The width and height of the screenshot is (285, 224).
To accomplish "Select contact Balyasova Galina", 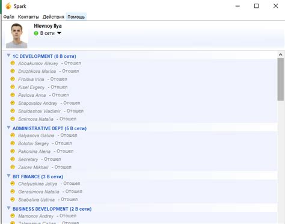I will [x=36, y=135].
